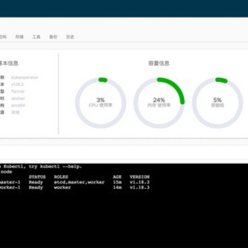248x248 pixels.
Task: Click the ROLES column header in terminal
Action: pos(61,177)
